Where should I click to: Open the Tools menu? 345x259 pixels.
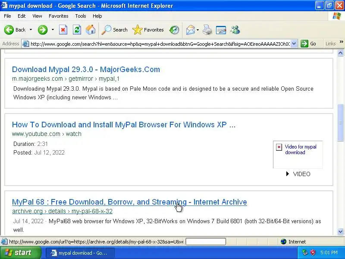pyautogui.click(x=81, y=16)
